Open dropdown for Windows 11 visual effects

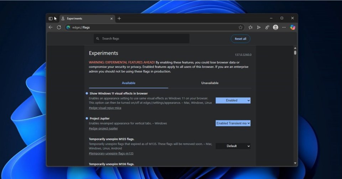[233, 100]
